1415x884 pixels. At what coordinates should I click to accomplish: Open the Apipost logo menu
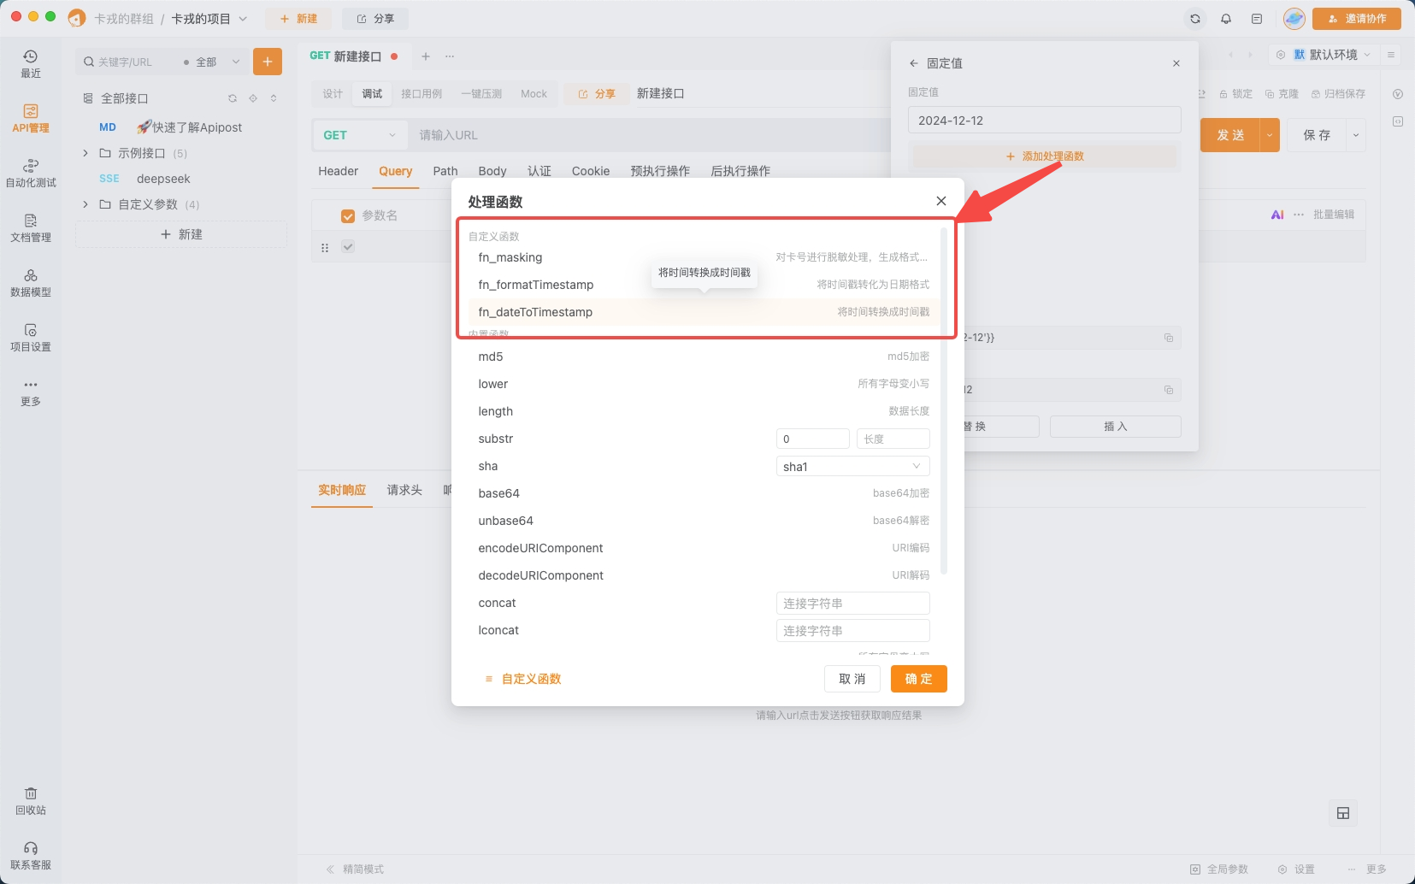[77, 18]
